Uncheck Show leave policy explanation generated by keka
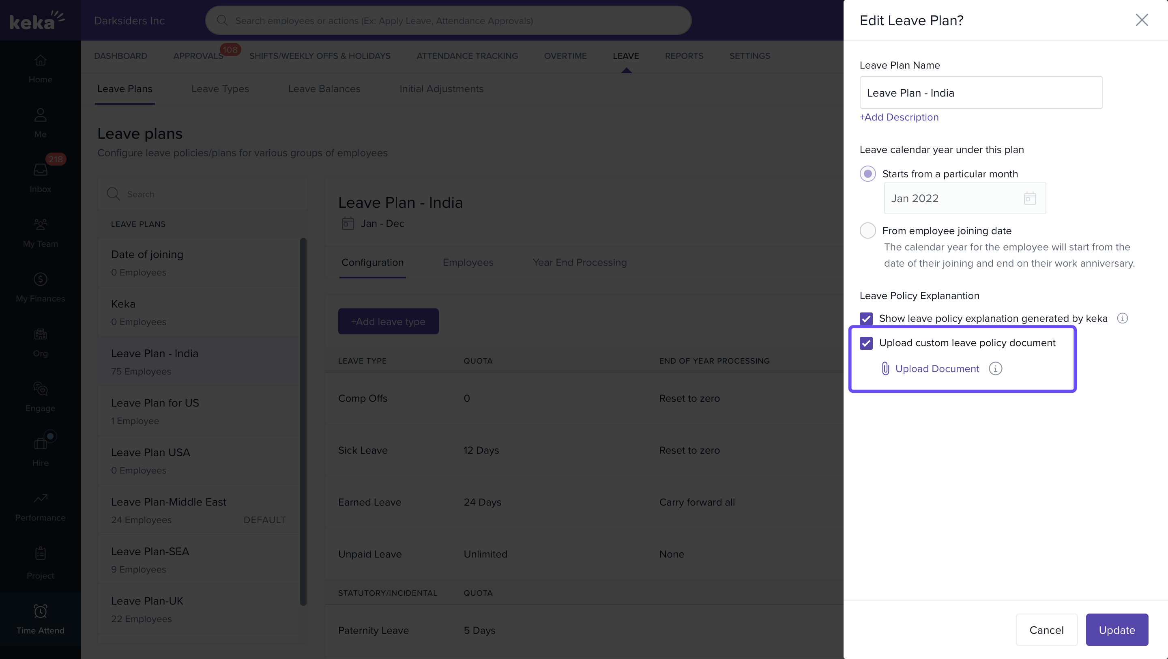This screenshot has height=659, width=1168. [x=866, y=319]
